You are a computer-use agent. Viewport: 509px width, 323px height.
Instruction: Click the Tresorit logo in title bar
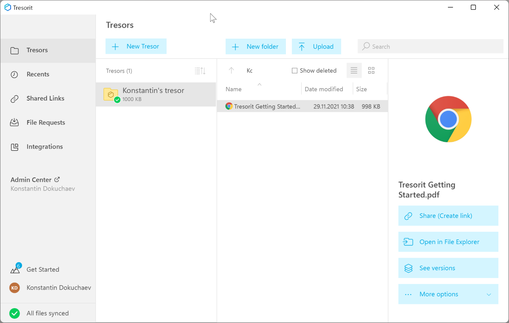click(7, 7)
